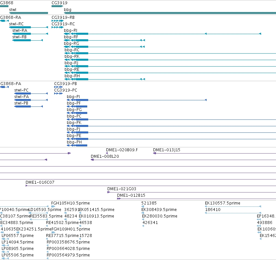Viewport: 276px width, 260px height.
Task: Click the LD16593.5prime EST label
Action: point(45,210)
